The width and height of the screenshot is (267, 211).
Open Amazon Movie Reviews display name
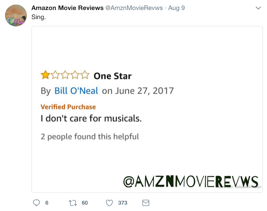[x=68, y=8]
